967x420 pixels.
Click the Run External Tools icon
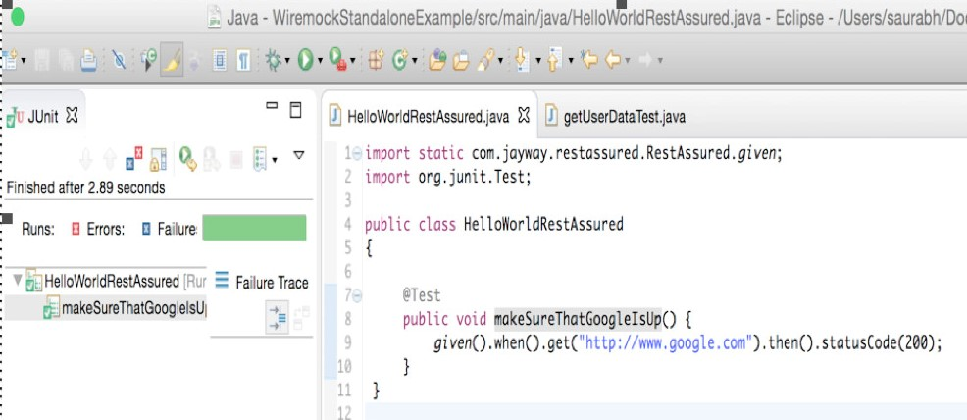[338, 60]
